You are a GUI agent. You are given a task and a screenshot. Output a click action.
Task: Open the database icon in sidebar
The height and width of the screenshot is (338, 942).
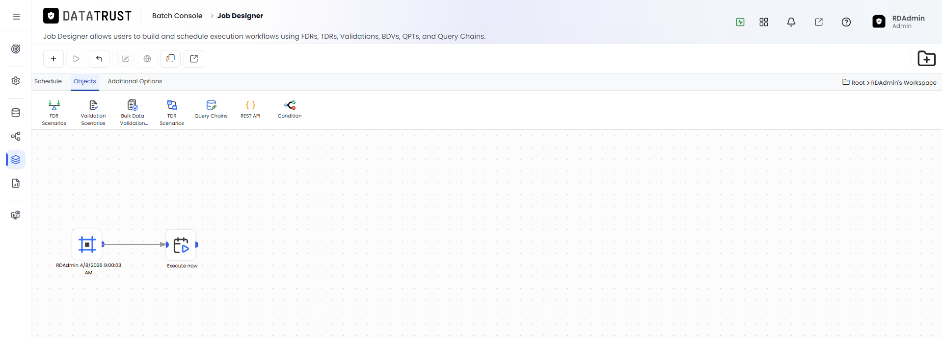pos(16,113)
